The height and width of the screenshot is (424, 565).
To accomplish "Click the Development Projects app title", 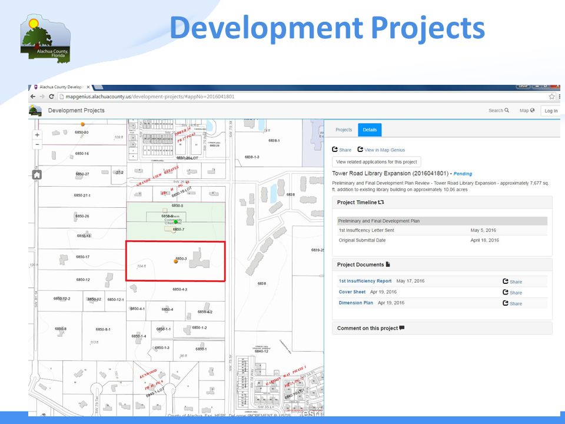I will [77, 110].
